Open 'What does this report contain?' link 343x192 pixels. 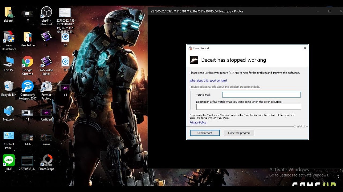(x=208, y=81)
